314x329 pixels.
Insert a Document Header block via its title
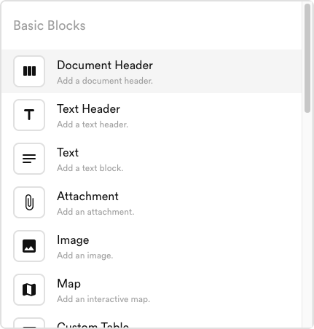(105, 66)
